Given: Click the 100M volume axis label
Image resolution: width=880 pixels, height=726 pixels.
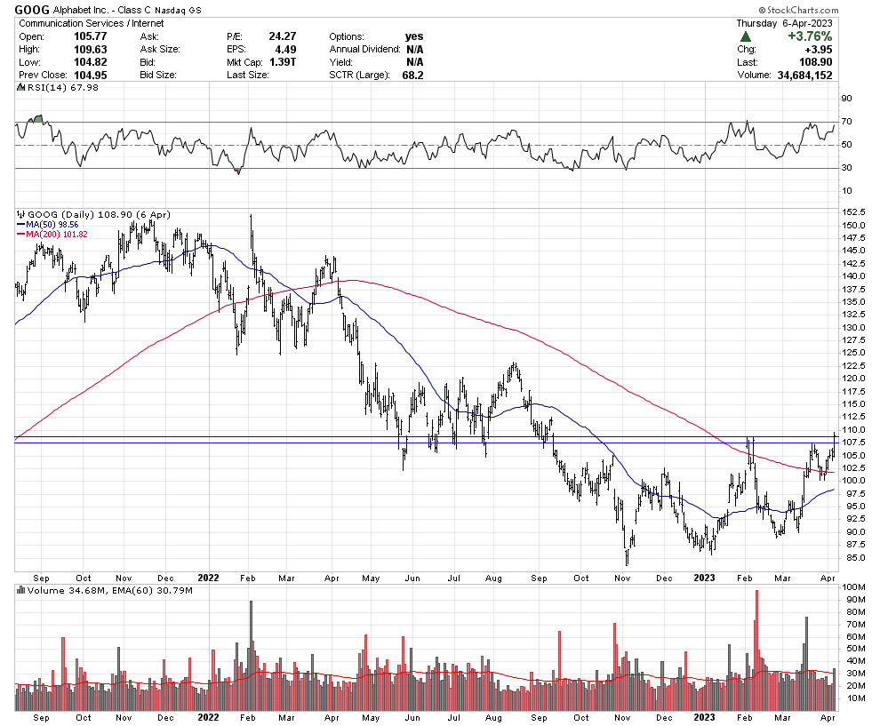Looking at the screenshot, I should [853, 587].
